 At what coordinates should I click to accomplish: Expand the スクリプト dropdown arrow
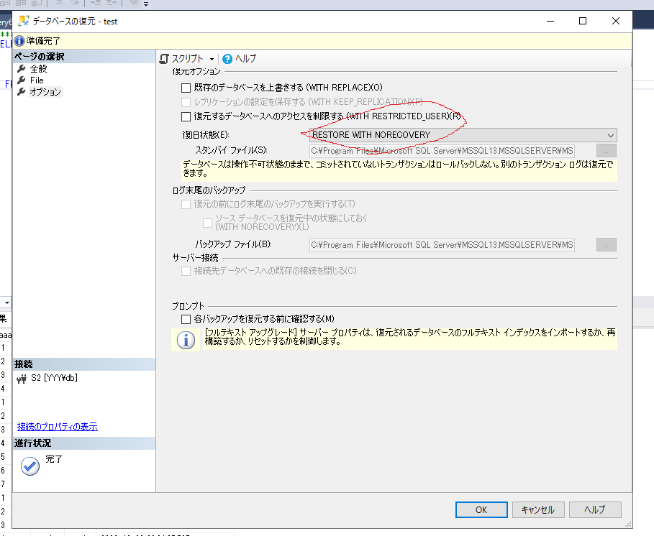[x=212, y=59]
